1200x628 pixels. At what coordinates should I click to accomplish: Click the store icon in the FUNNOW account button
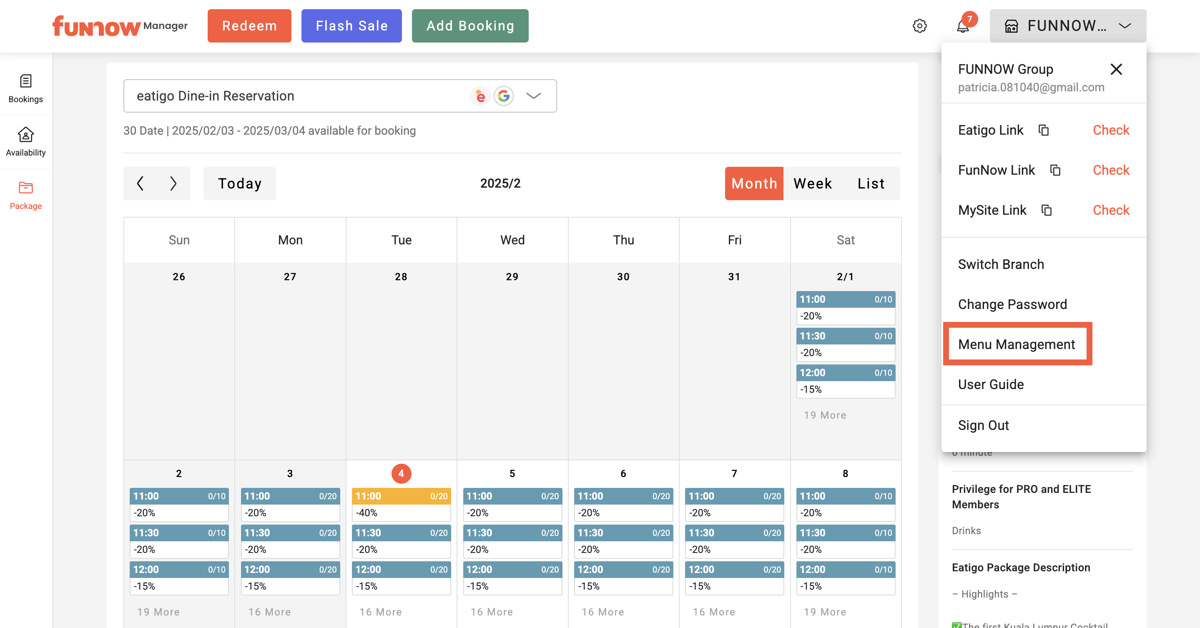(1011, 25)
